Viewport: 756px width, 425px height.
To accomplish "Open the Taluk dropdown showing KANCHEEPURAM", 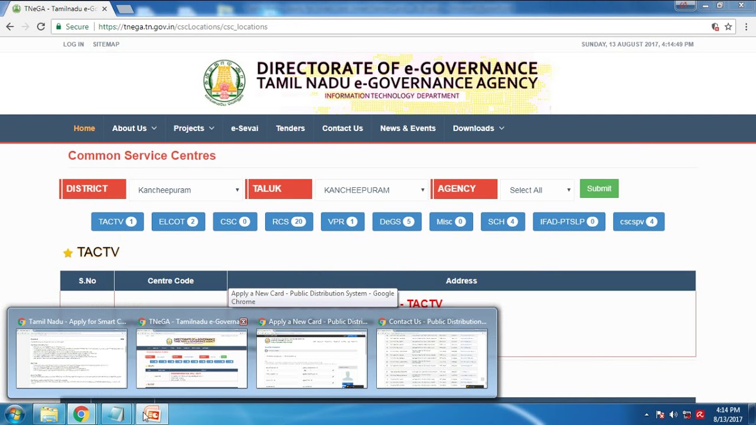I will coord(372,190).
